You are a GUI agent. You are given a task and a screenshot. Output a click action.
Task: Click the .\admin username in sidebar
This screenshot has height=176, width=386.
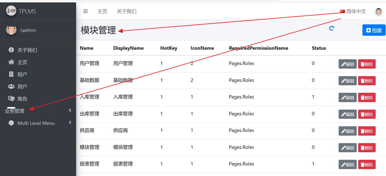28,30
